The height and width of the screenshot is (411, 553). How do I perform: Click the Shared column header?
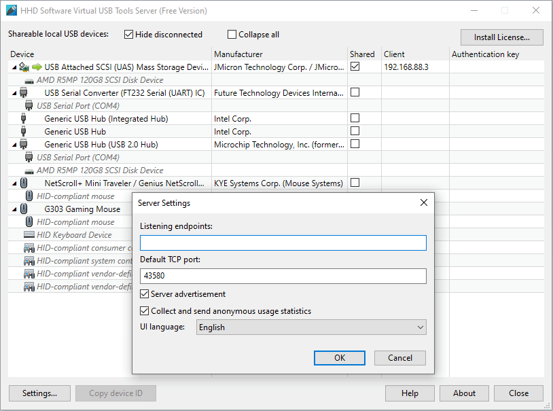[x=364, y=54]
